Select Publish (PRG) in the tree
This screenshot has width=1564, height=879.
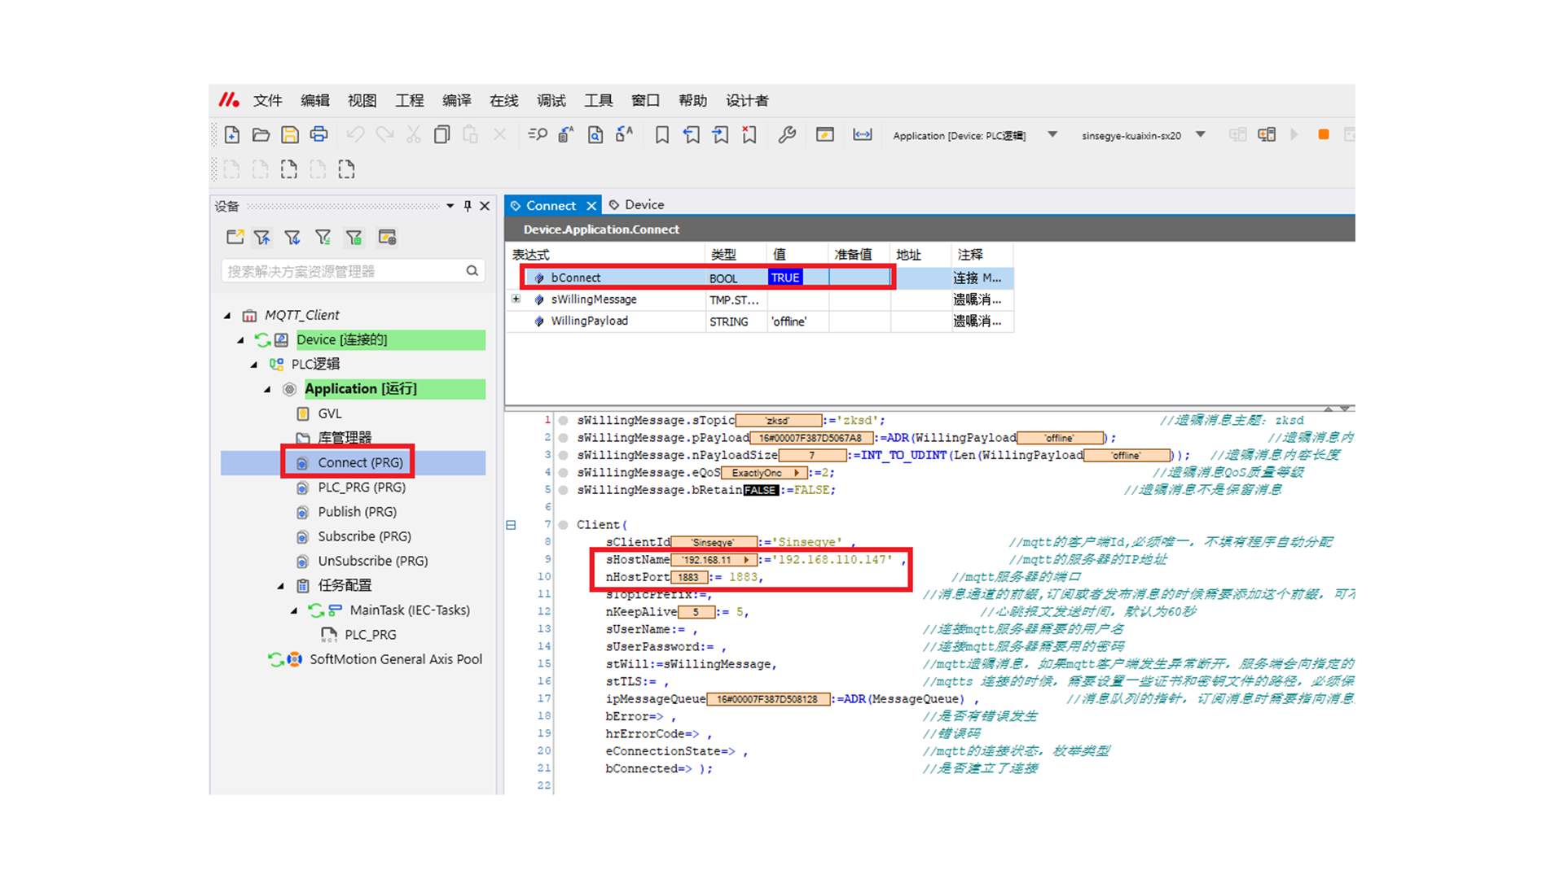(x=357, y=512)
